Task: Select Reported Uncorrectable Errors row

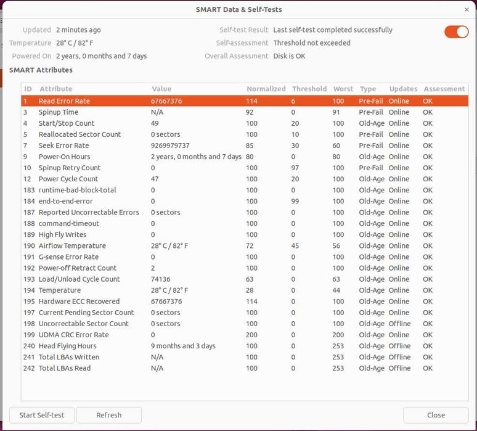Action: tap(245, 213)
